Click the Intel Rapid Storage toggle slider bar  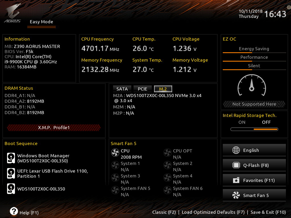(x=254, y=129)
